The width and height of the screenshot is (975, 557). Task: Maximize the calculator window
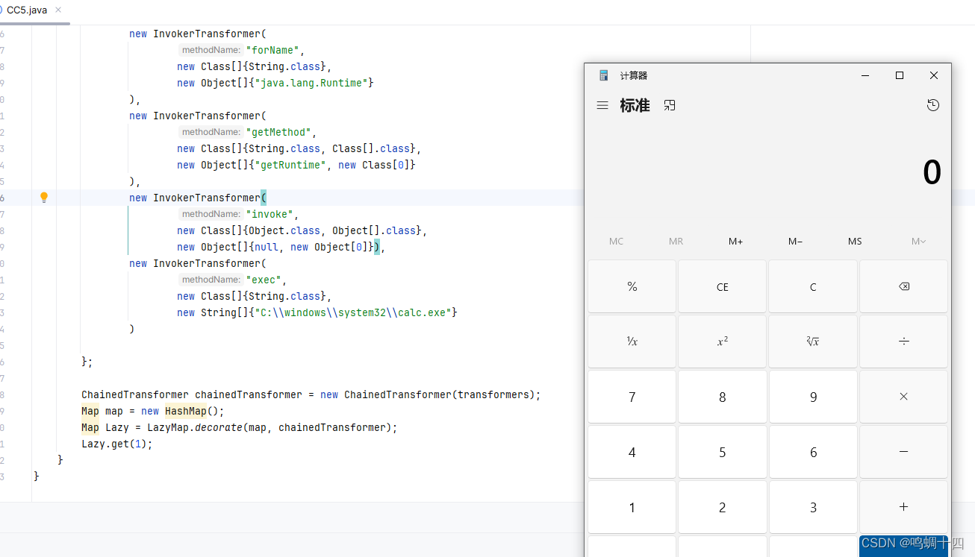point(900,75)
